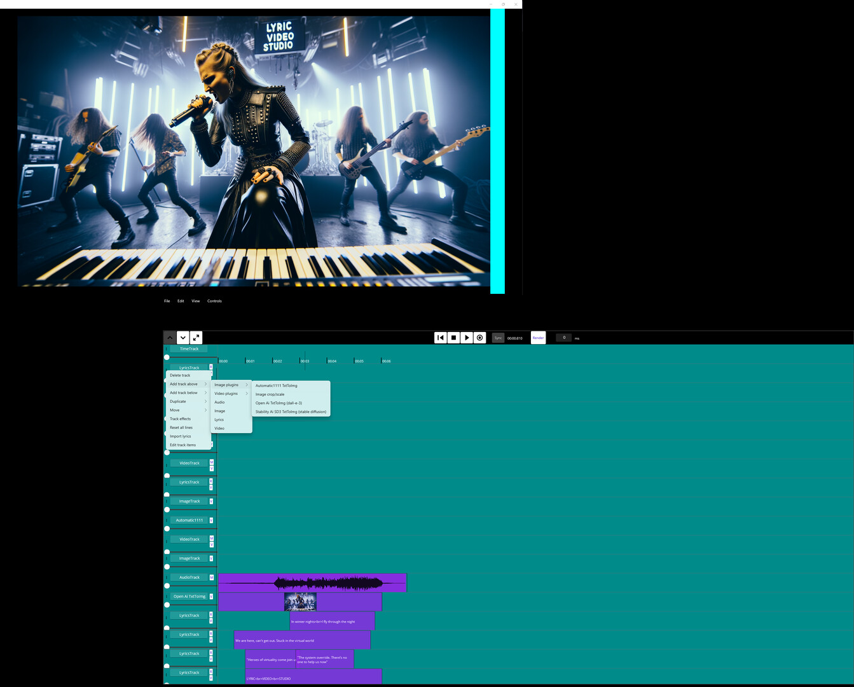The image size is (854, 687).
Task: Select the 'LYRIC<br>VIDEO<br>STUDIO' clip
Action: [313, 677]
